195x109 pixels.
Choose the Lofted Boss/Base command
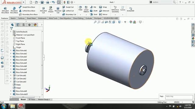click(27, 11)
